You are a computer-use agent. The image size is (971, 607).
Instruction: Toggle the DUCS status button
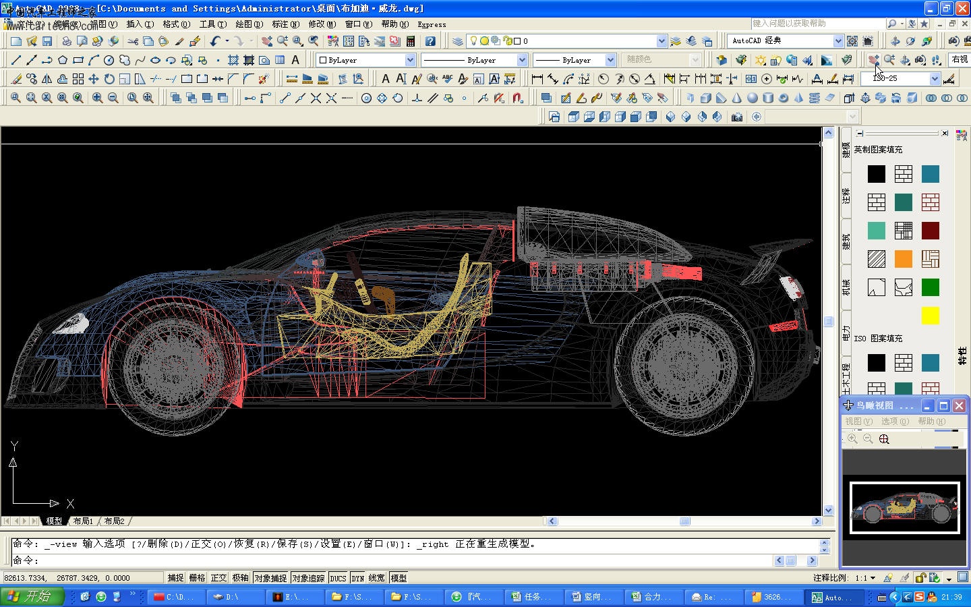coord(339,578)
